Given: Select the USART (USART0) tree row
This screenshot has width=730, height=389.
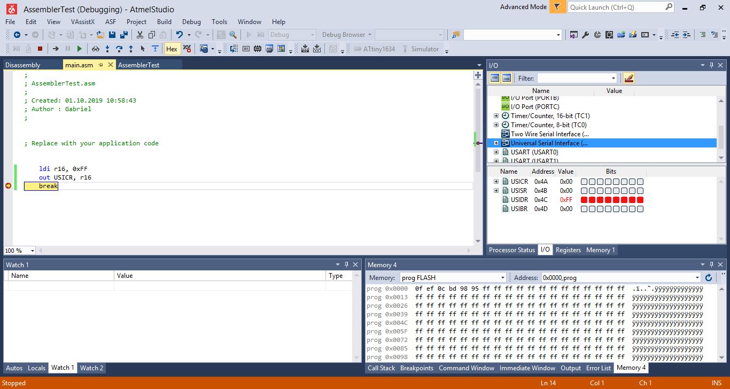Looking at the screenshot, I should click(534, 152).
